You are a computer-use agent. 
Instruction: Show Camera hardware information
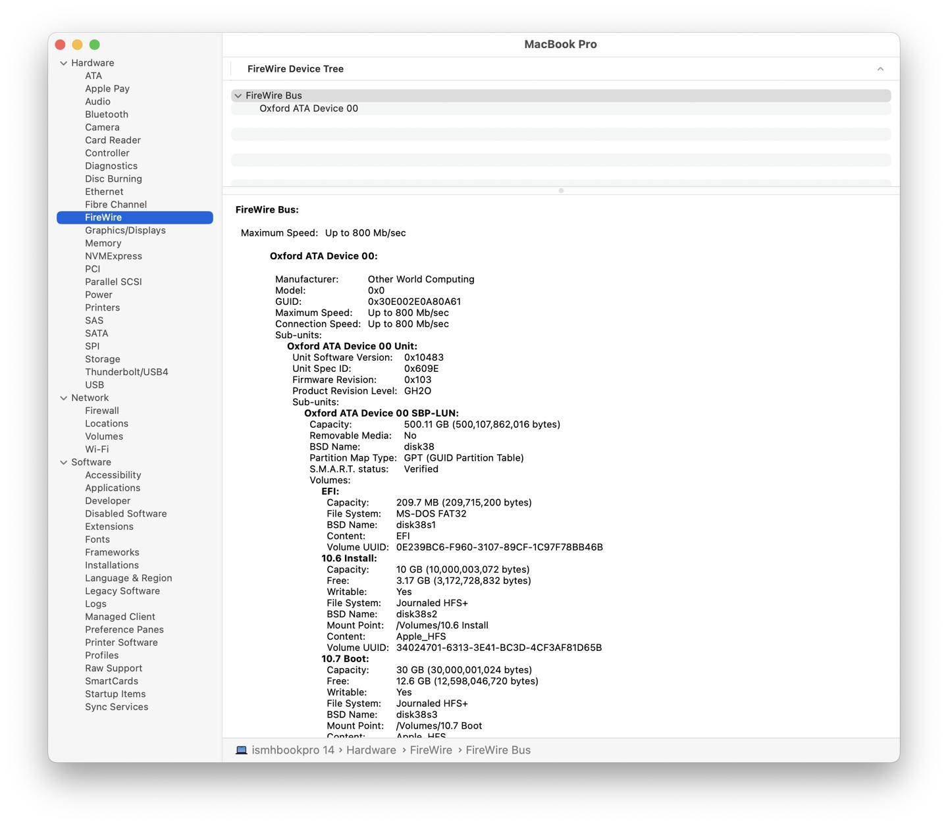(x=102, y=128)
